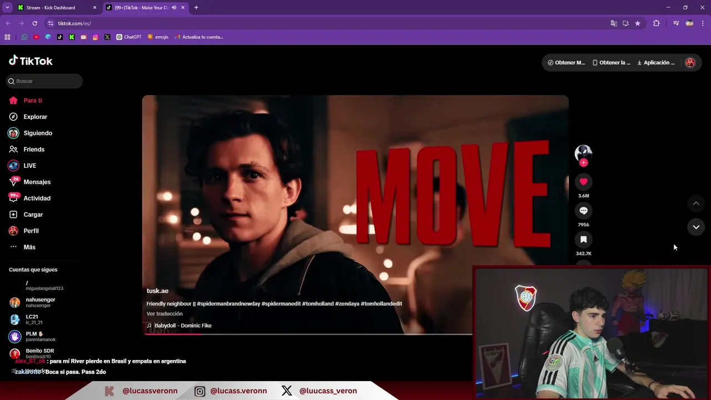Open LC21 followed account
The image size is (711, 400).
pos(27,319)
